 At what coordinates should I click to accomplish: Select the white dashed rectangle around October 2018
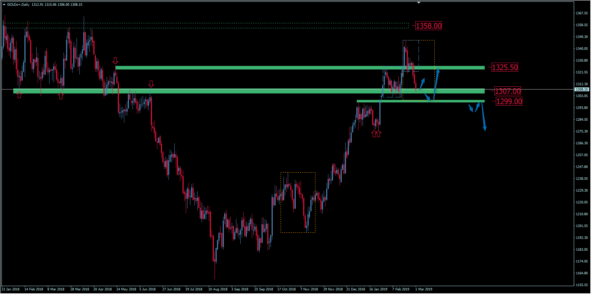coord(298,173)
